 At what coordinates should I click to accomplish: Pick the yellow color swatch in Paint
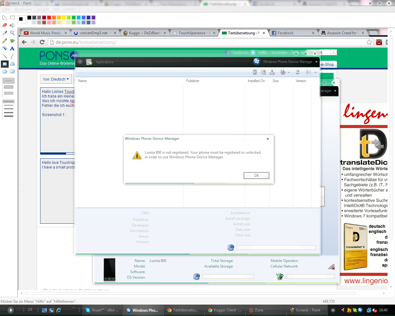pyautogui.click(x=64, y=18)
